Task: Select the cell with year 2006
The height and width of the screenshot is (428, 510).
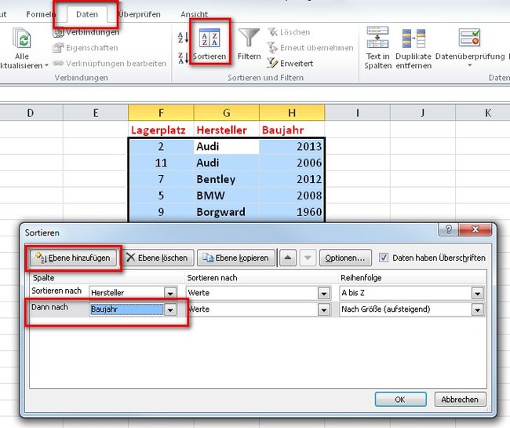Action: (292, 163)
